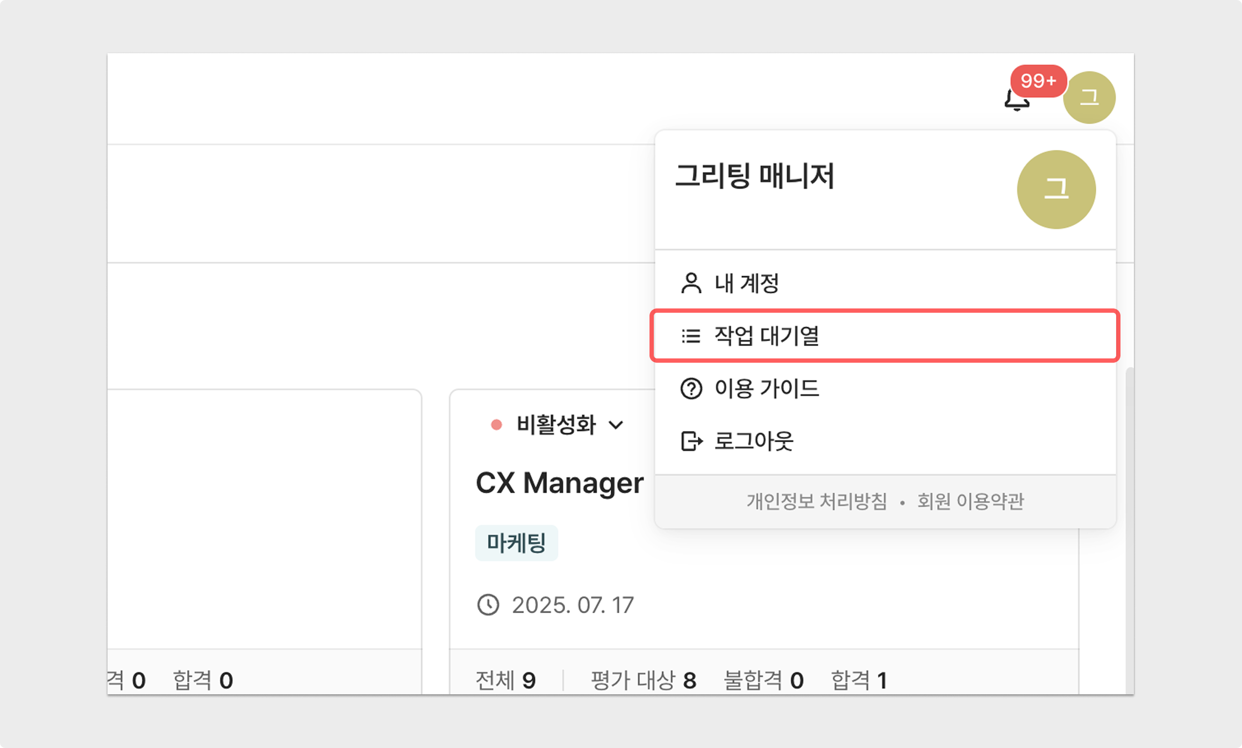Screen dimensions: 1242x748
Task: Click the 마케팅 tag on the card
Action: pos(516,543)
